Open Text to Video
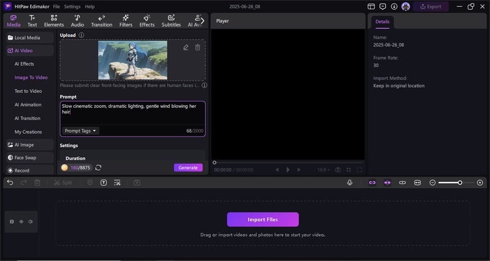Screen dimensions: 490x261 tap(28, 91)
